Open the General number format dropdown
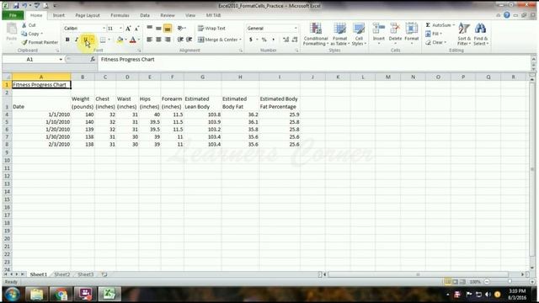 click(x=296, y=28)
